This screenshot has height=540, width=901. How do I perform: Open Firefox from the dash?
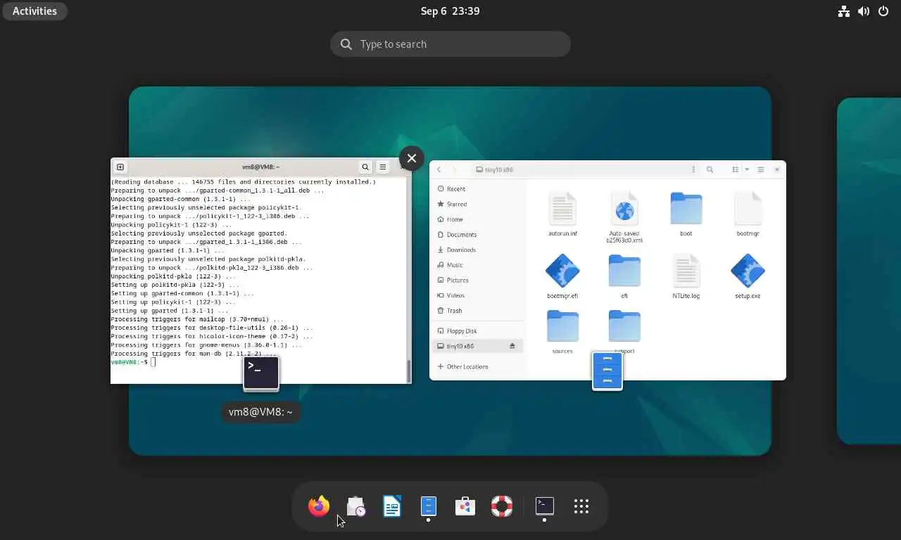tap(319, 506)
